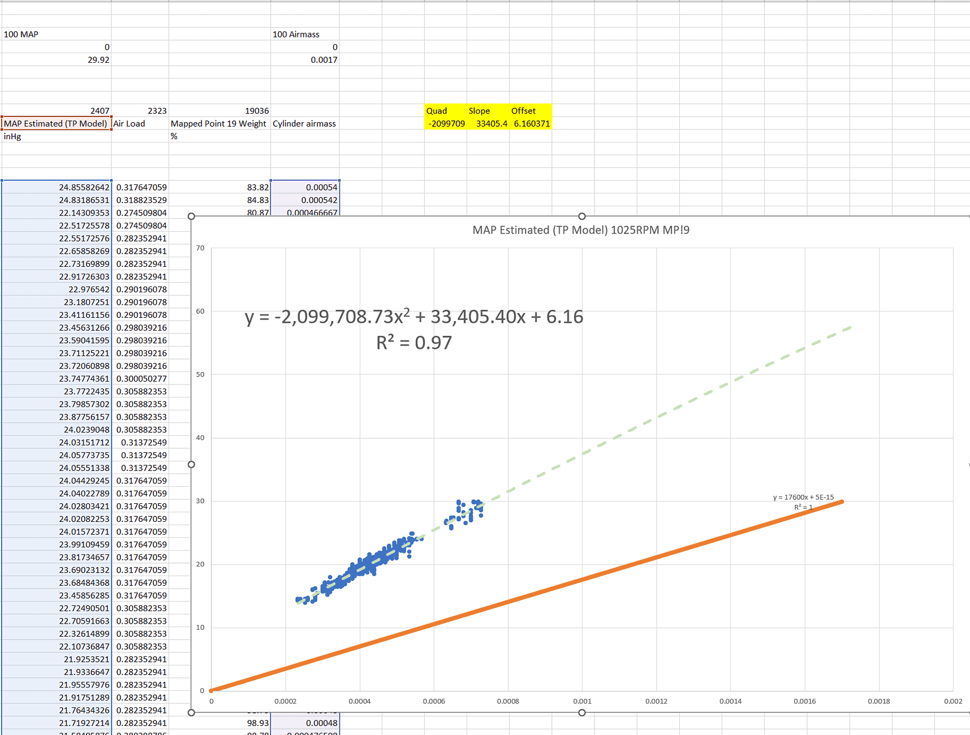Screen dimensions: 970x735
Task: Click the 'y = 17600x + 5E-15' trendline label
Action: pyautogui.click(x=803, y=502)
